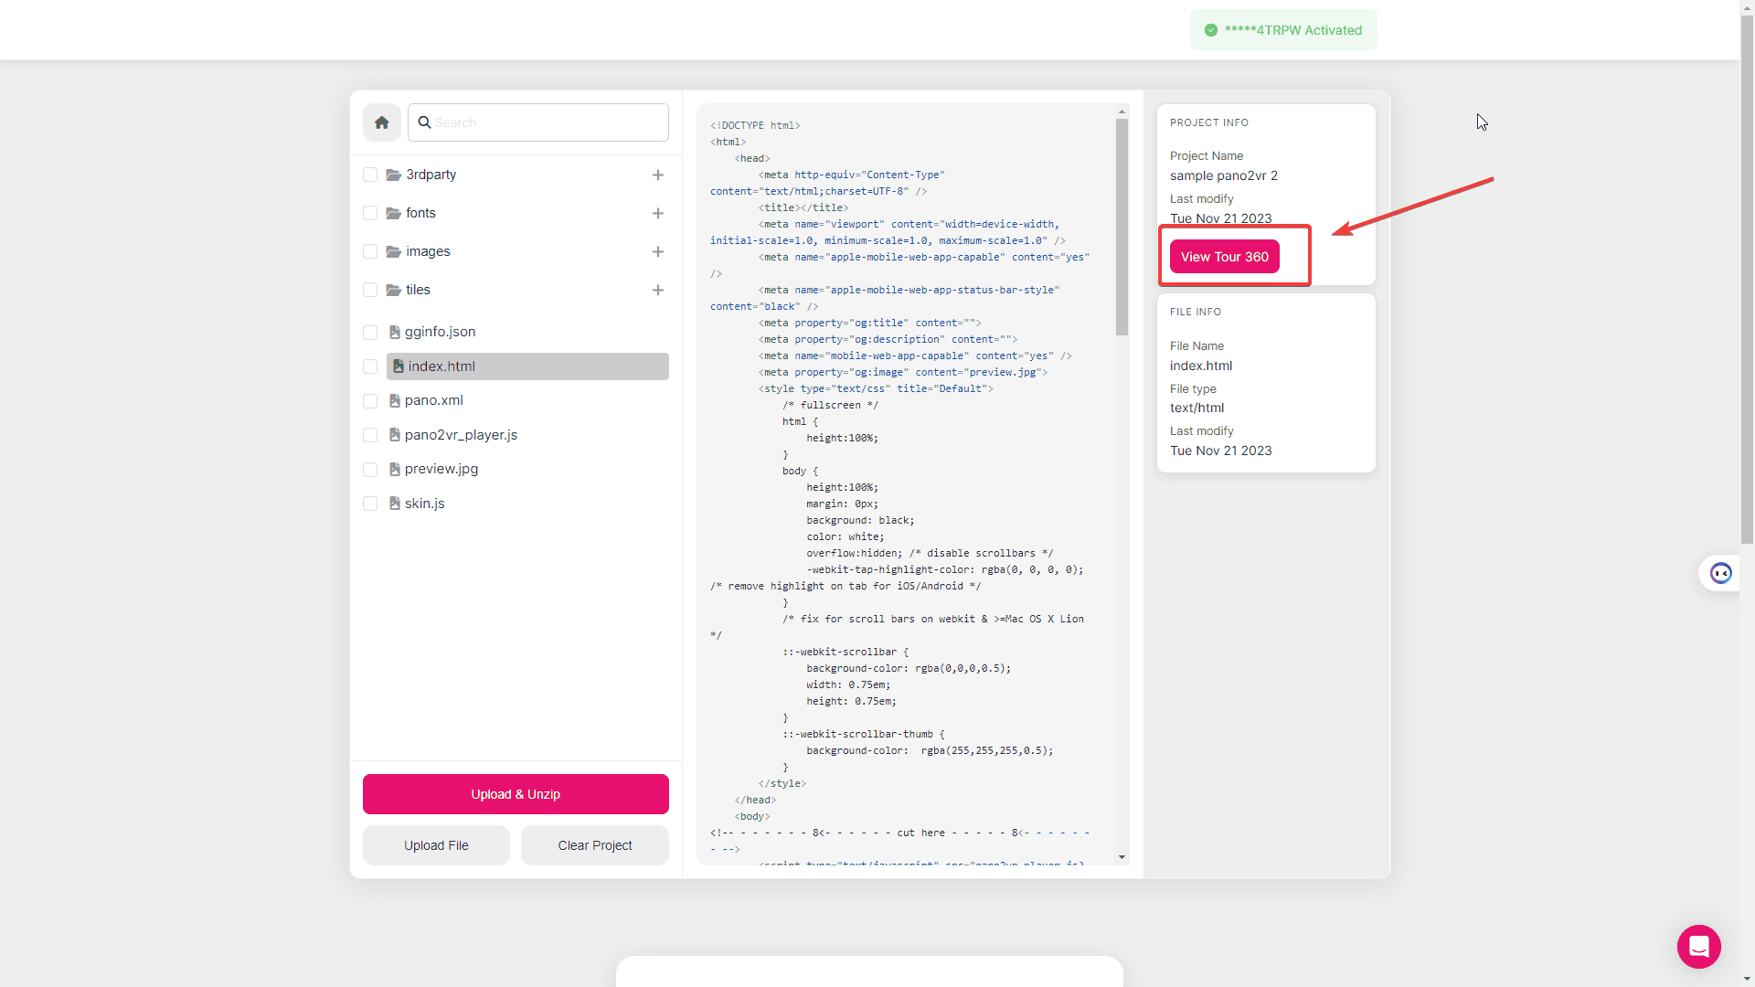Viewport: 1755px width, 987px height.
Task: Click the File Name value index.html
Action: 1201,366
